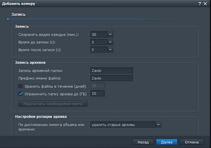211x148 pixels.
Task: Expand the удалить старые архивы dropdown
Action: tap(158, 125)
